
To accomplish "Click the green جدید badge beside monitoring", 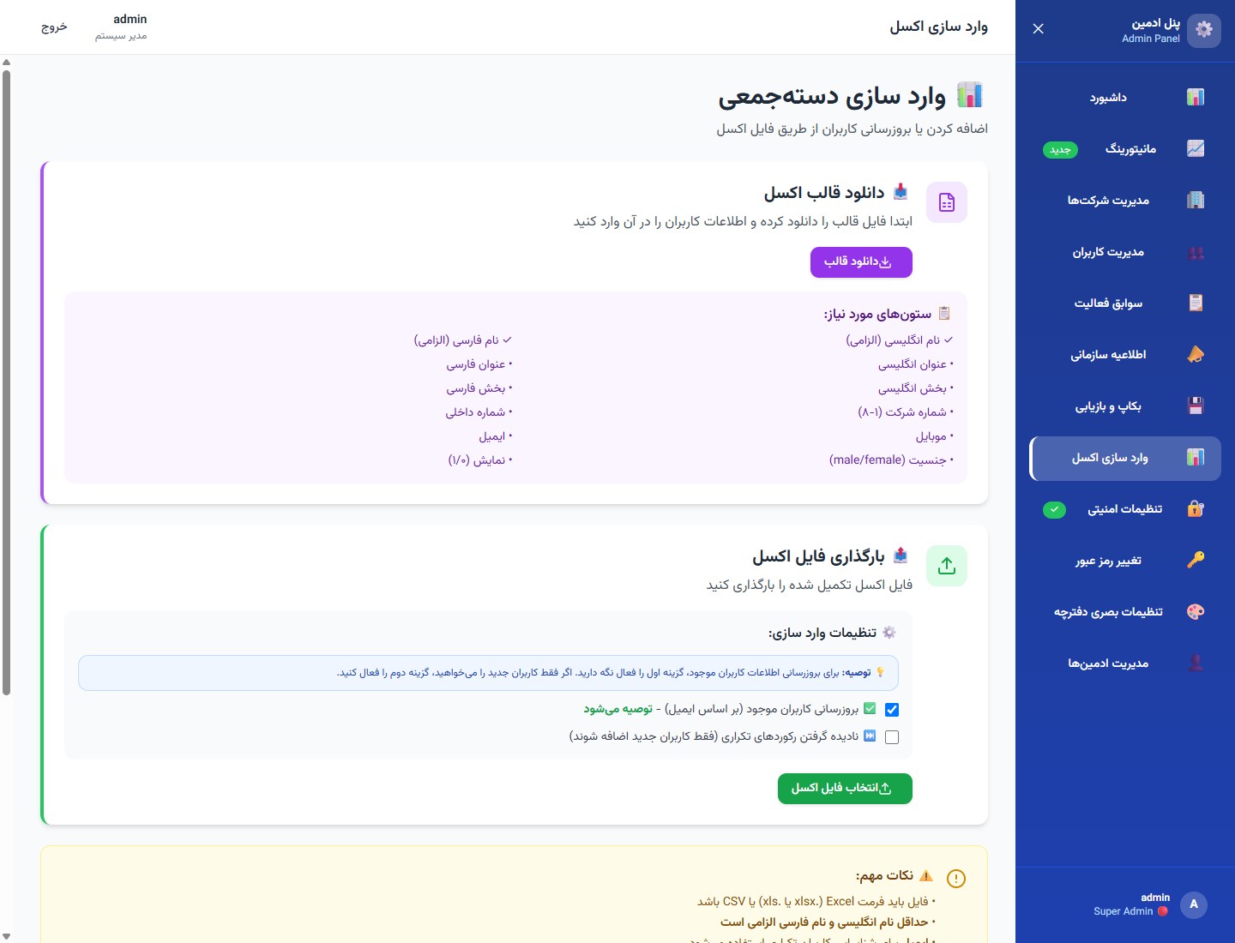I will (1061, 150).
